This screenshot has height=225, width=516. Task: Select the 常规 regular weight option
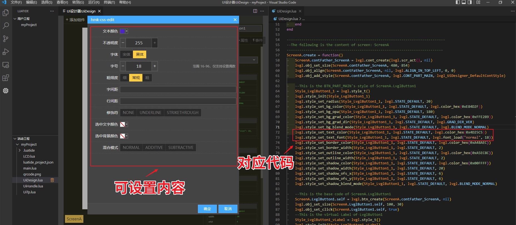[x=136, y=78]
